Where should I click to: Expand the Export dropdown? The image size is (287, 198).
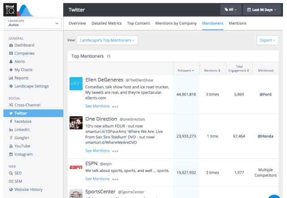[268, 40]
